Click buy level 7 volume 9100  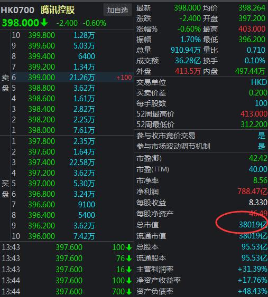[x=87, y=205]
